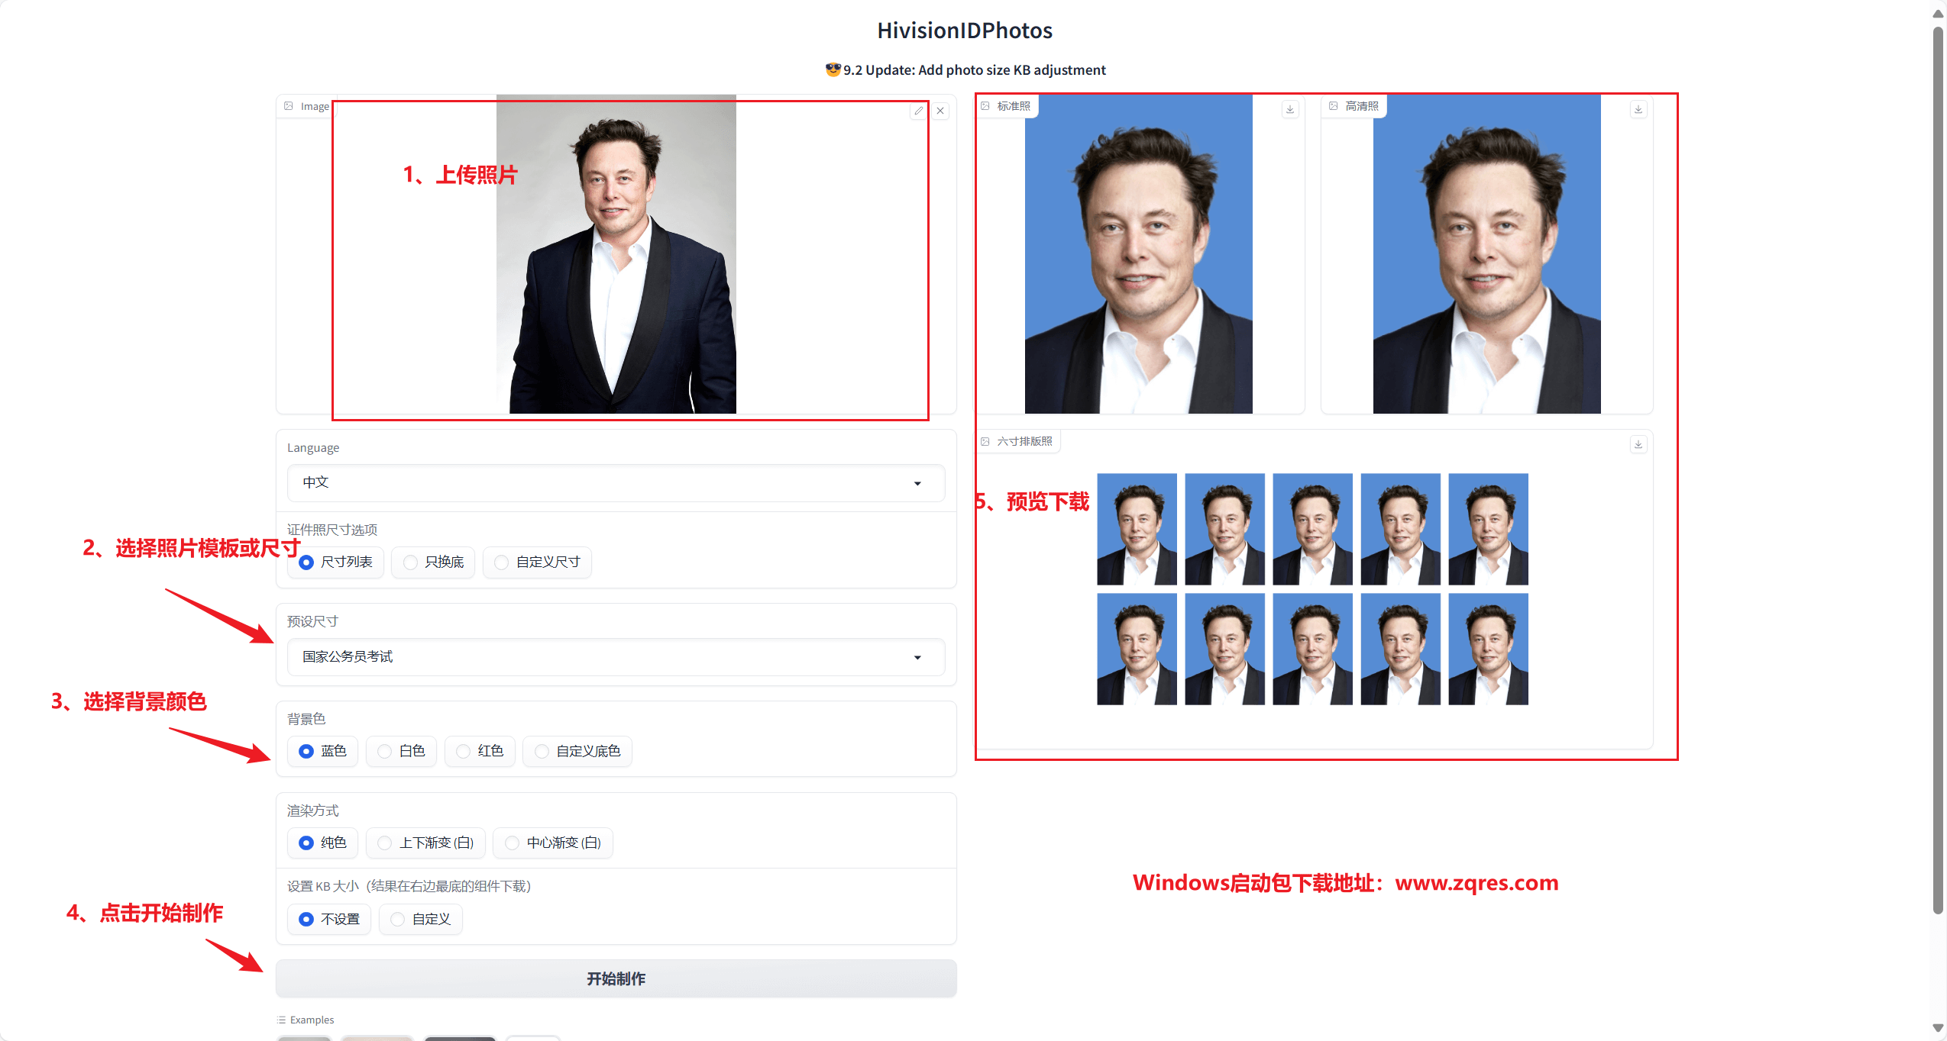
Task: Select the 尺寸列表 radio option
Action: click(336, 562)
